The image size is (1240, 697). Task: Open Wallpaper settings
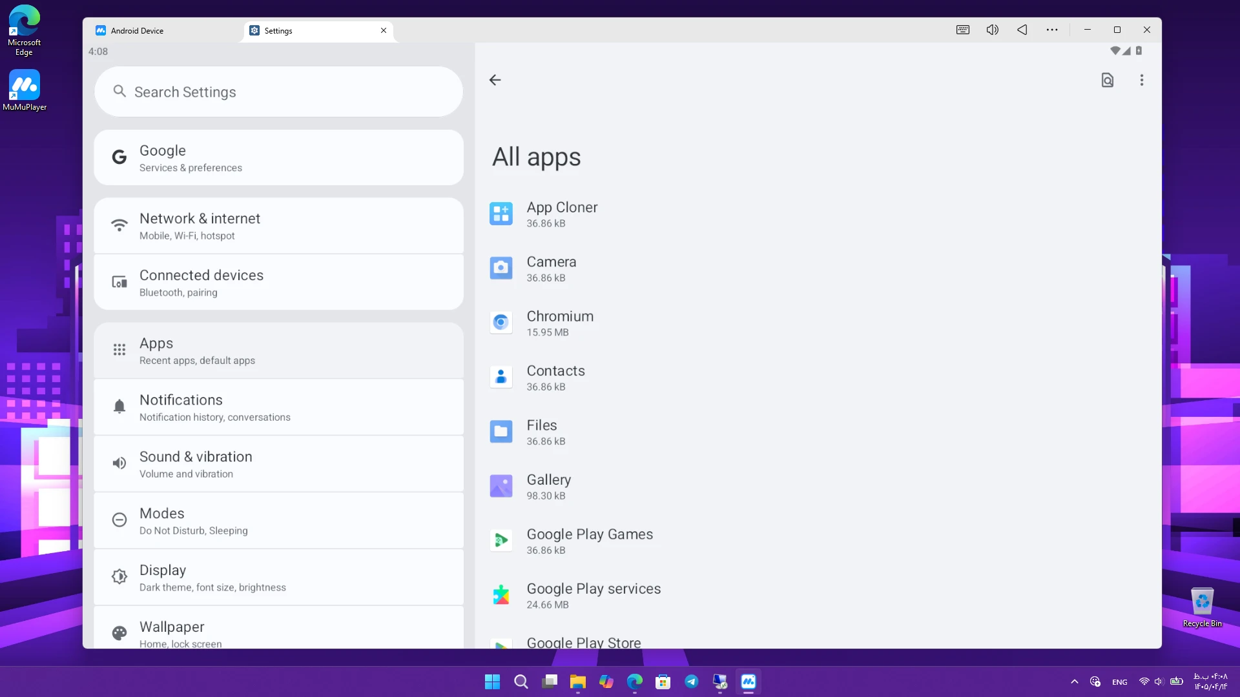[x=278, y=628]
